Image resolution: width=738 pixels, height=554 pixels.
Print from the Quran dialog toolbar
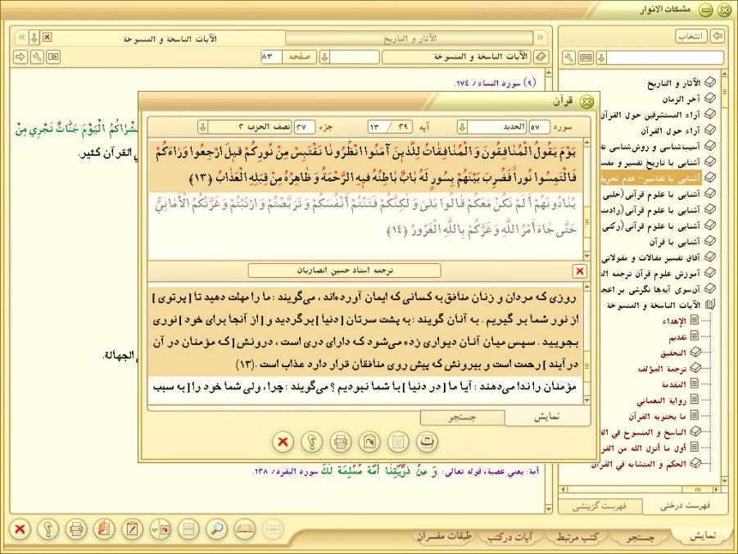point(340,442)
